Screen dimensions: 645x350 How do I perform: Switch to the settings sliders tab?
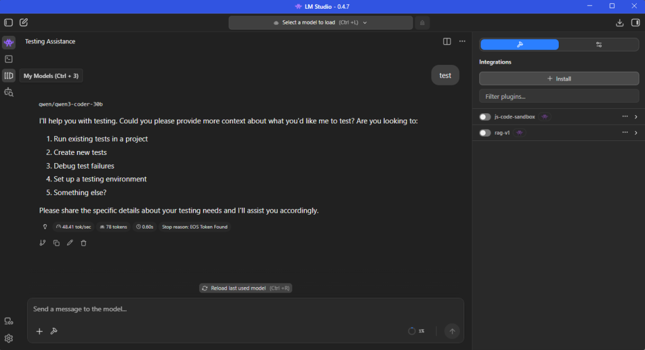point(598,45)
